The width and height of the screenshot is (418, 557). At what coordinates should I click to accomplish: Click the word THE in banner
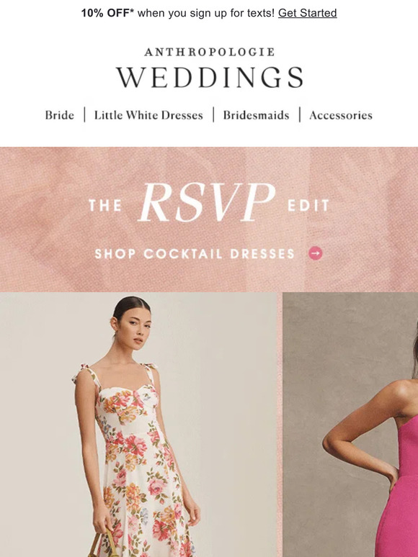pyautogui.click(x=105, y=206)
